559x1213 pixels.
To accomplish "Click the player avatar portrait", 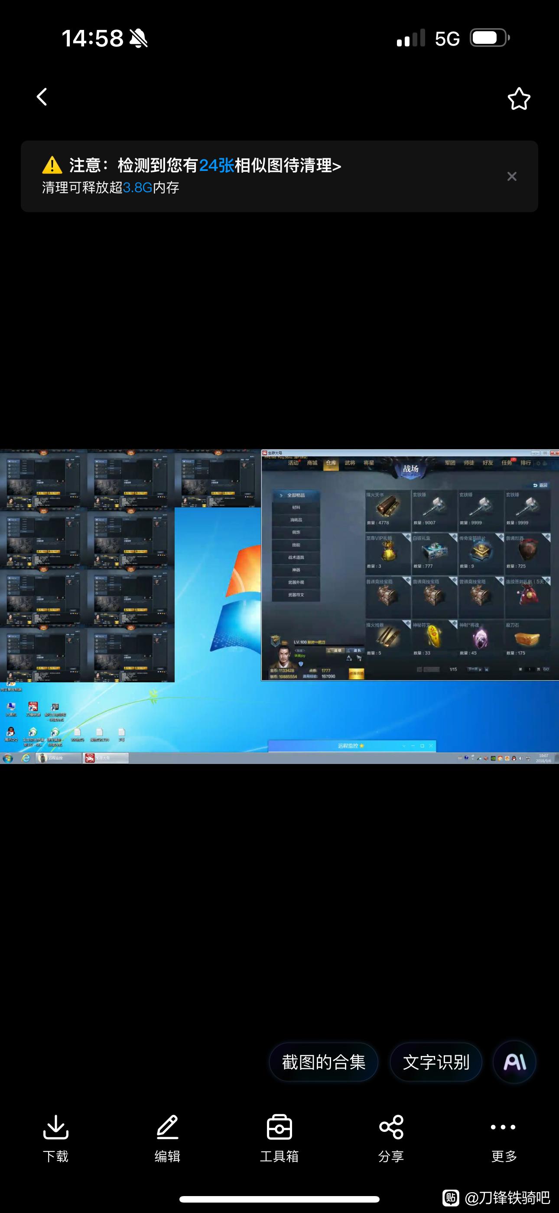I will coord(284,656).
